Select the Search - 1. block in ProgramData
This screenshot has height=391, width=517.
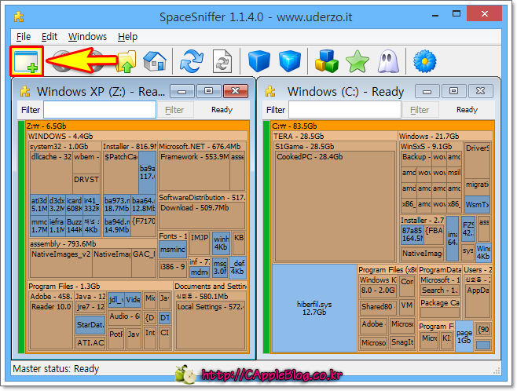tap(440, 291)
